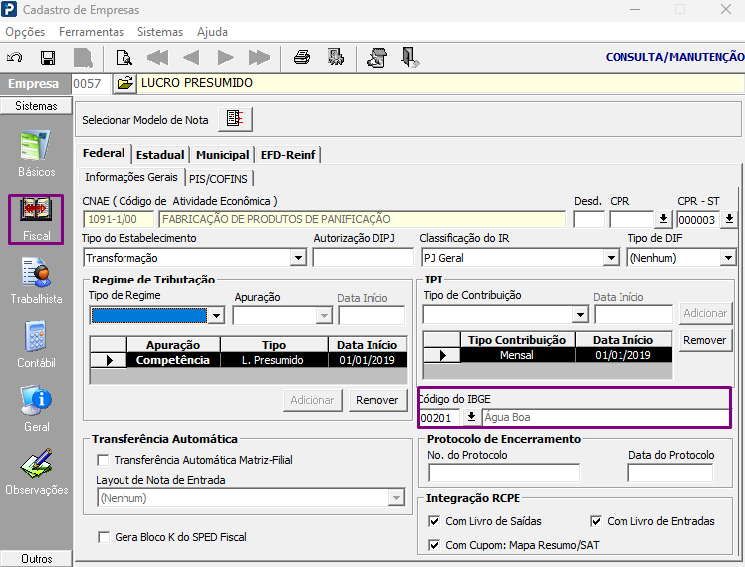
Task: Click the IBGE code field 00201
Action: click(x=439, y=418)
